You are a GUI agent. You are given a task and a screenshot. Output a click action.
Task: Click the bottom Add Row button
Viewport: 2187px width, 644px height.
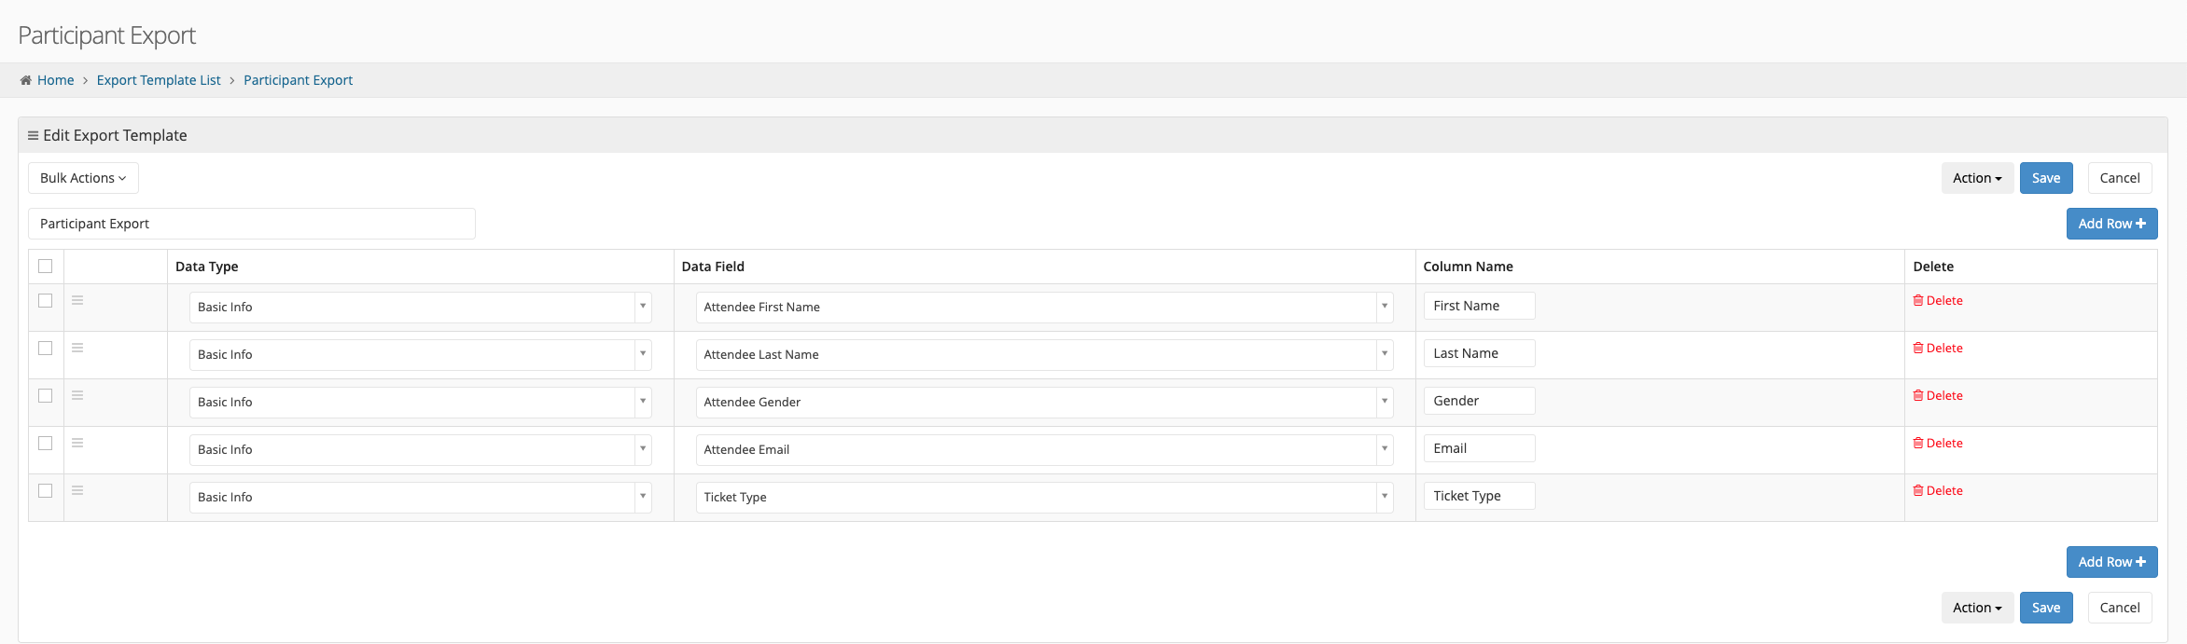point(2111,562)
